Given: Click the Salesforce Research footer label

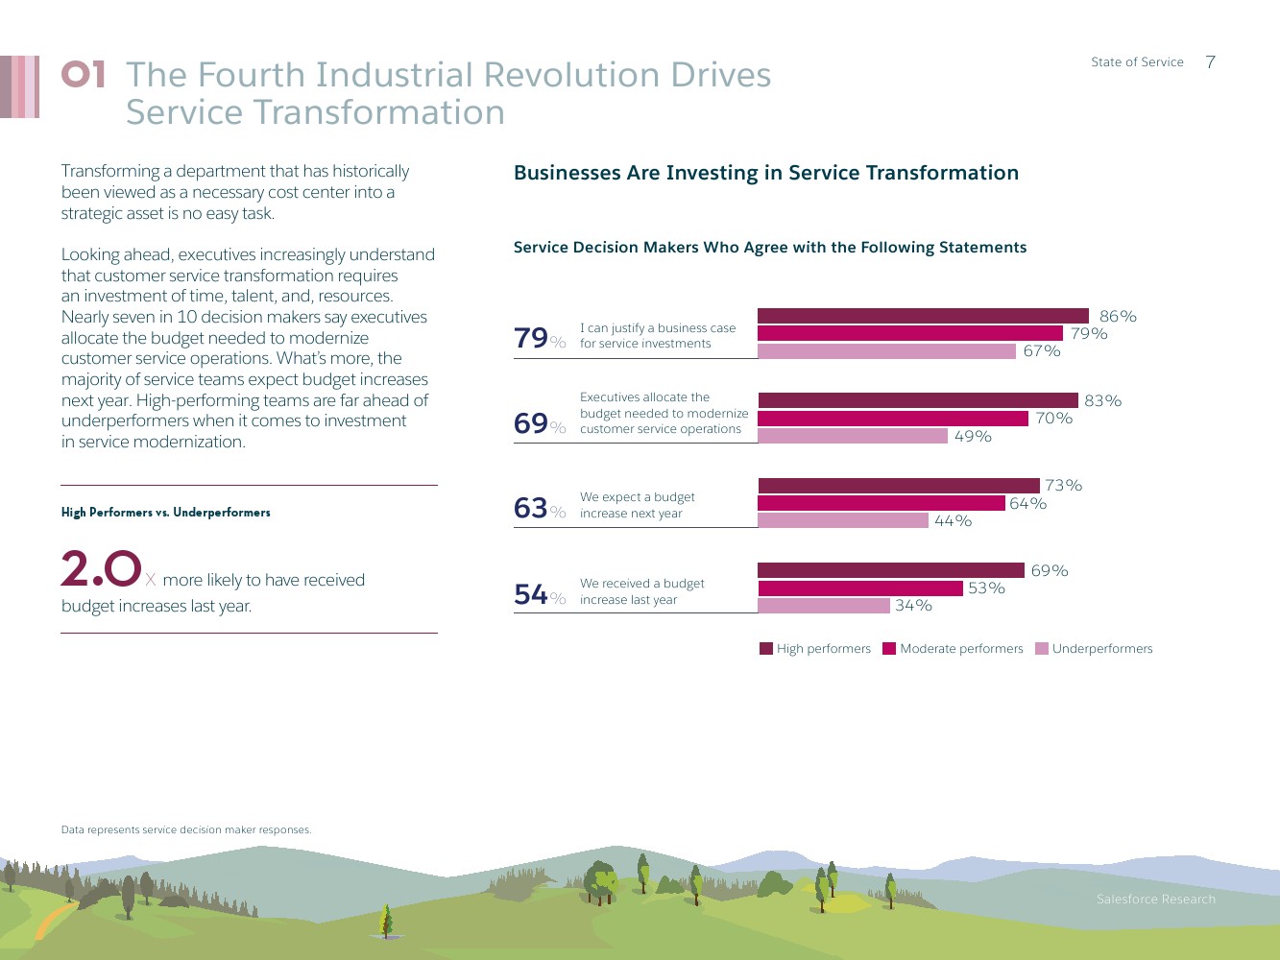Looking at the screenshot, I should coord(1155,900).
